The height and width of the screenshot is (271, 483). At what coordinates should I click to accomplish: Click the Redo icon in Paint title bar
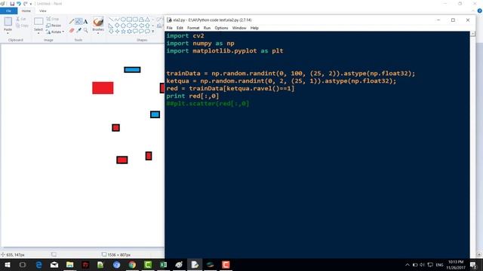pos(25,4)
